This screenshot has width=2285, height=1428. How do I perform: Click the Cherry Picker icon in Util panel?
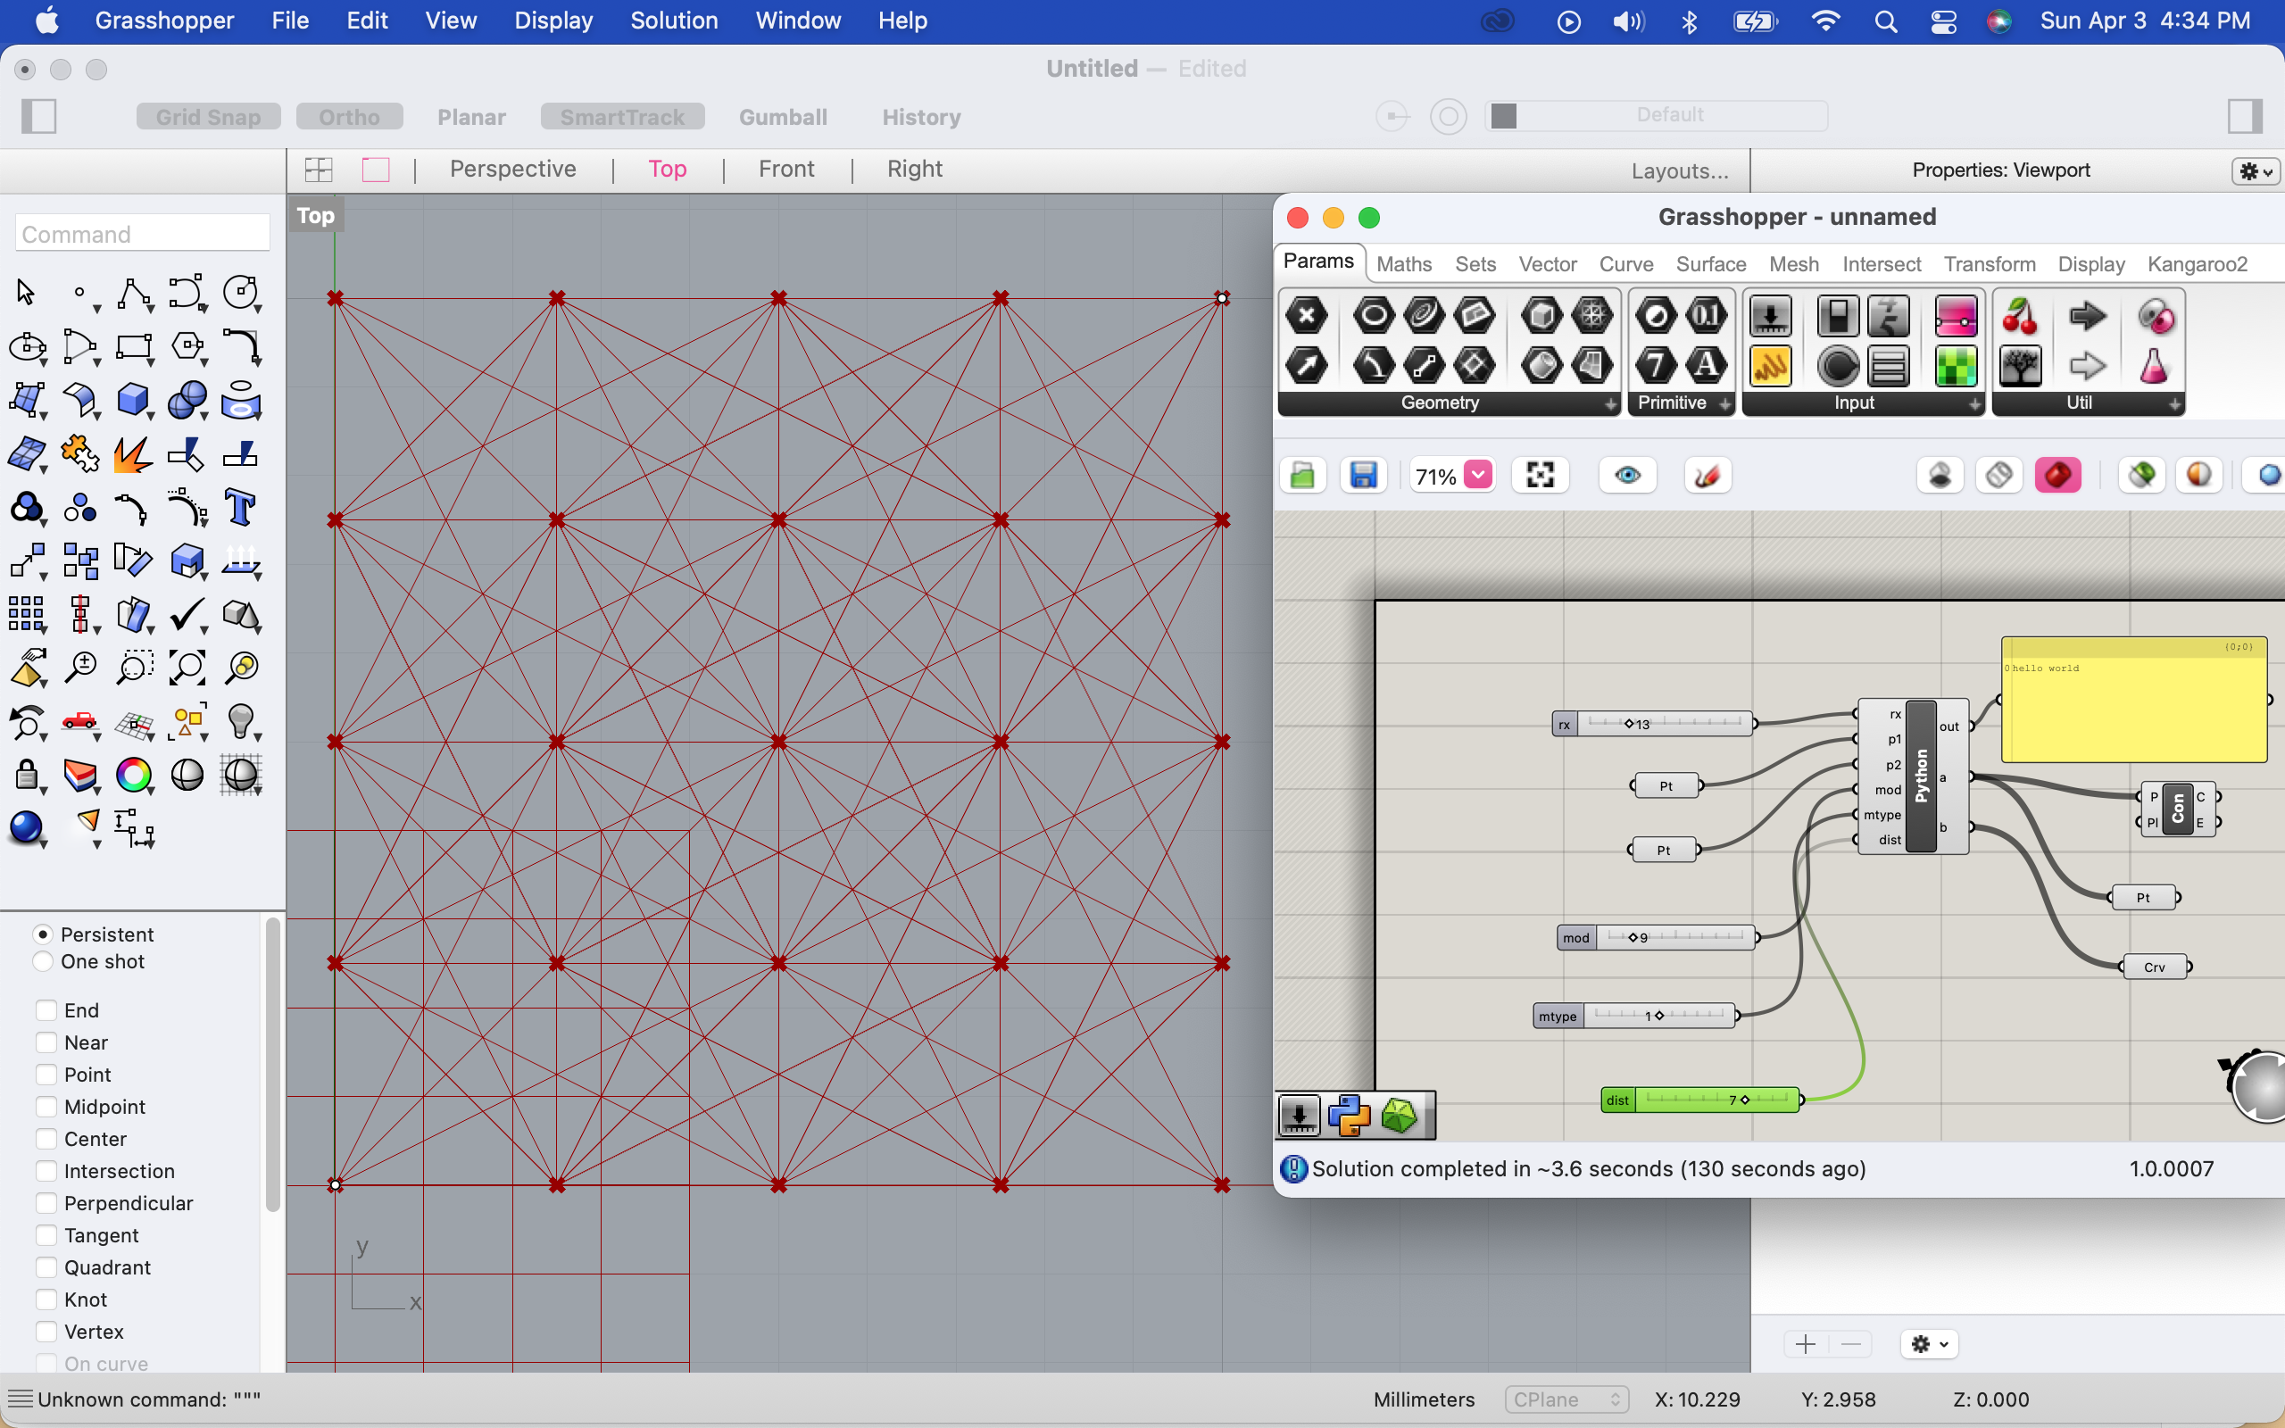[2020, 315]
